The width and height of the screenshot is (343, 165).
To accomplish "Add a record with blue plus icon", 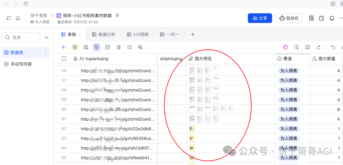I will [x=64, y=47].
